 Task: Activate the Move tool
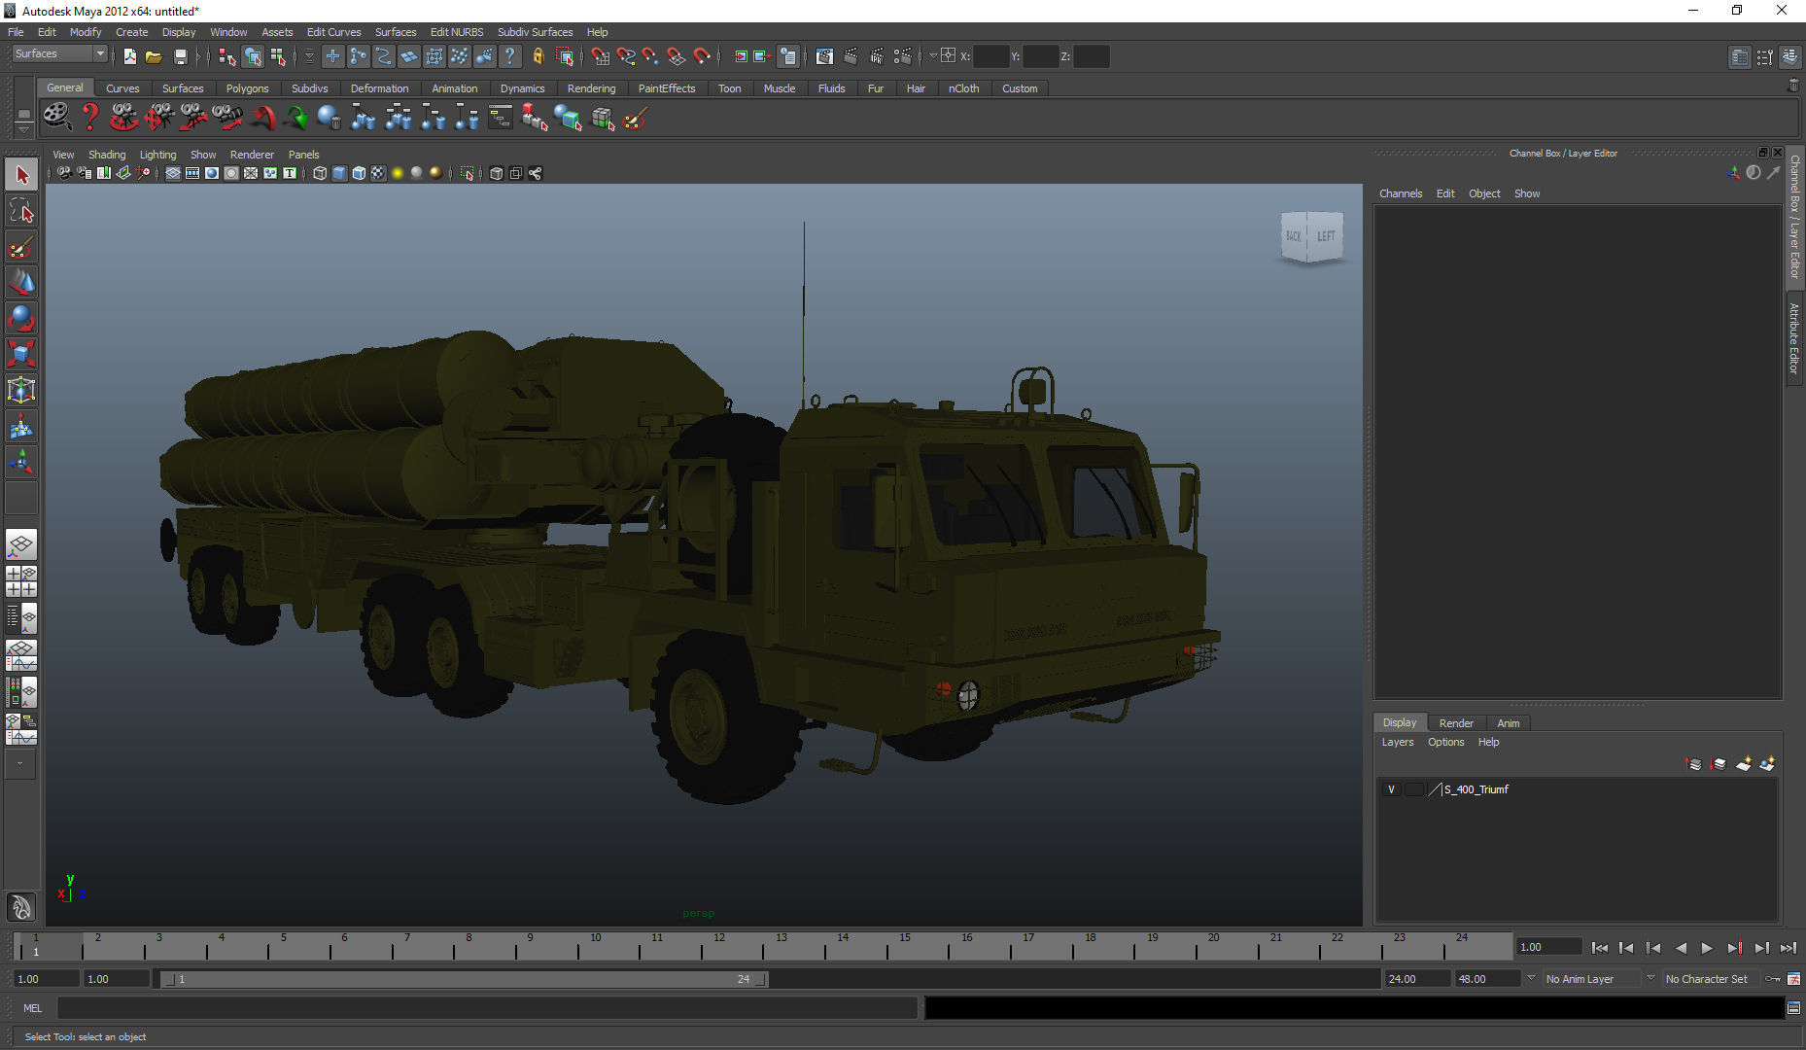coord(21,283)
